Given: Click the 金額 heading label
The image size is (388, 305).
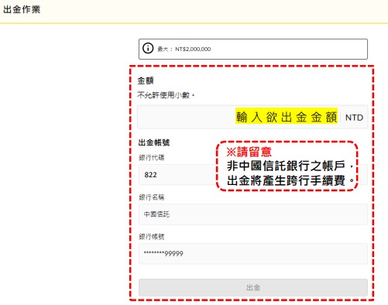Looking at the screenshot, I should click(146, 81).
